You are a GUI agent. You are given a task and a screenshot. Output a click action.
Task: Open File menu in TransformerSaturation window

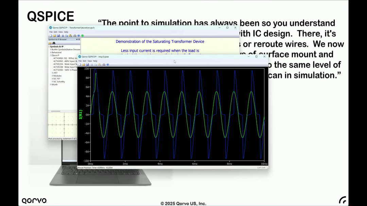click(51, 32)
